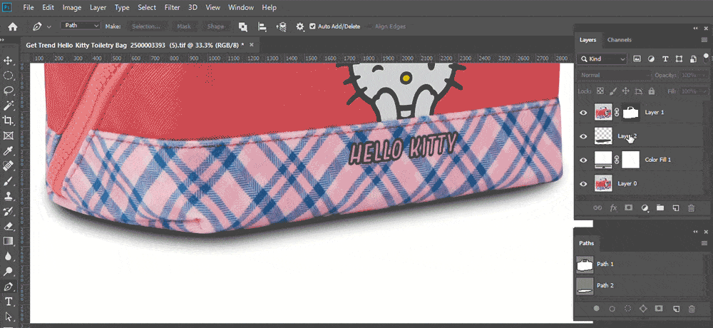This screenshot has width=713, height=328.
Task: Select the Dodge tool
Action: (8, 272)
